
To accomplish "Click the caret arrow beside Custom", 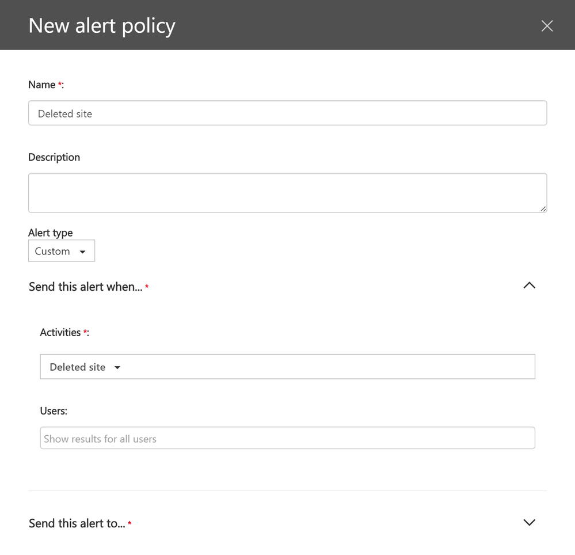I will point(83,252).
